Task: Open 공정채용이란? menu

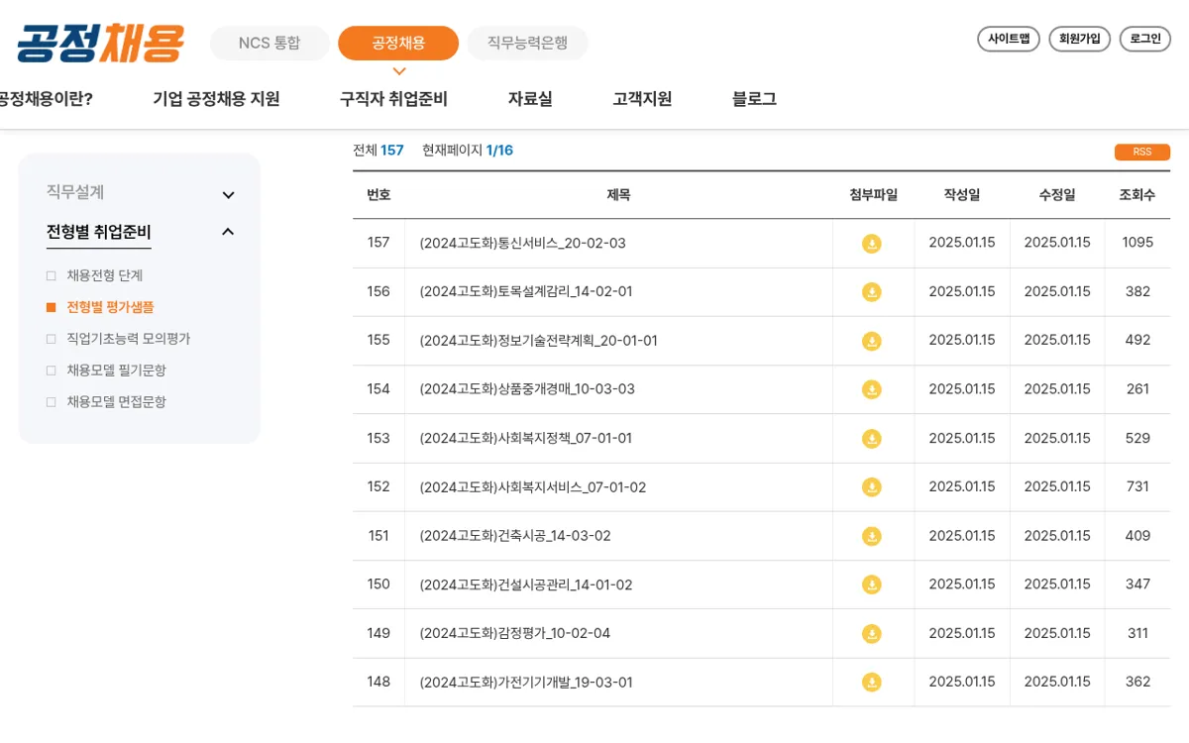Action: pyautogui.click(x=46, y=99)
